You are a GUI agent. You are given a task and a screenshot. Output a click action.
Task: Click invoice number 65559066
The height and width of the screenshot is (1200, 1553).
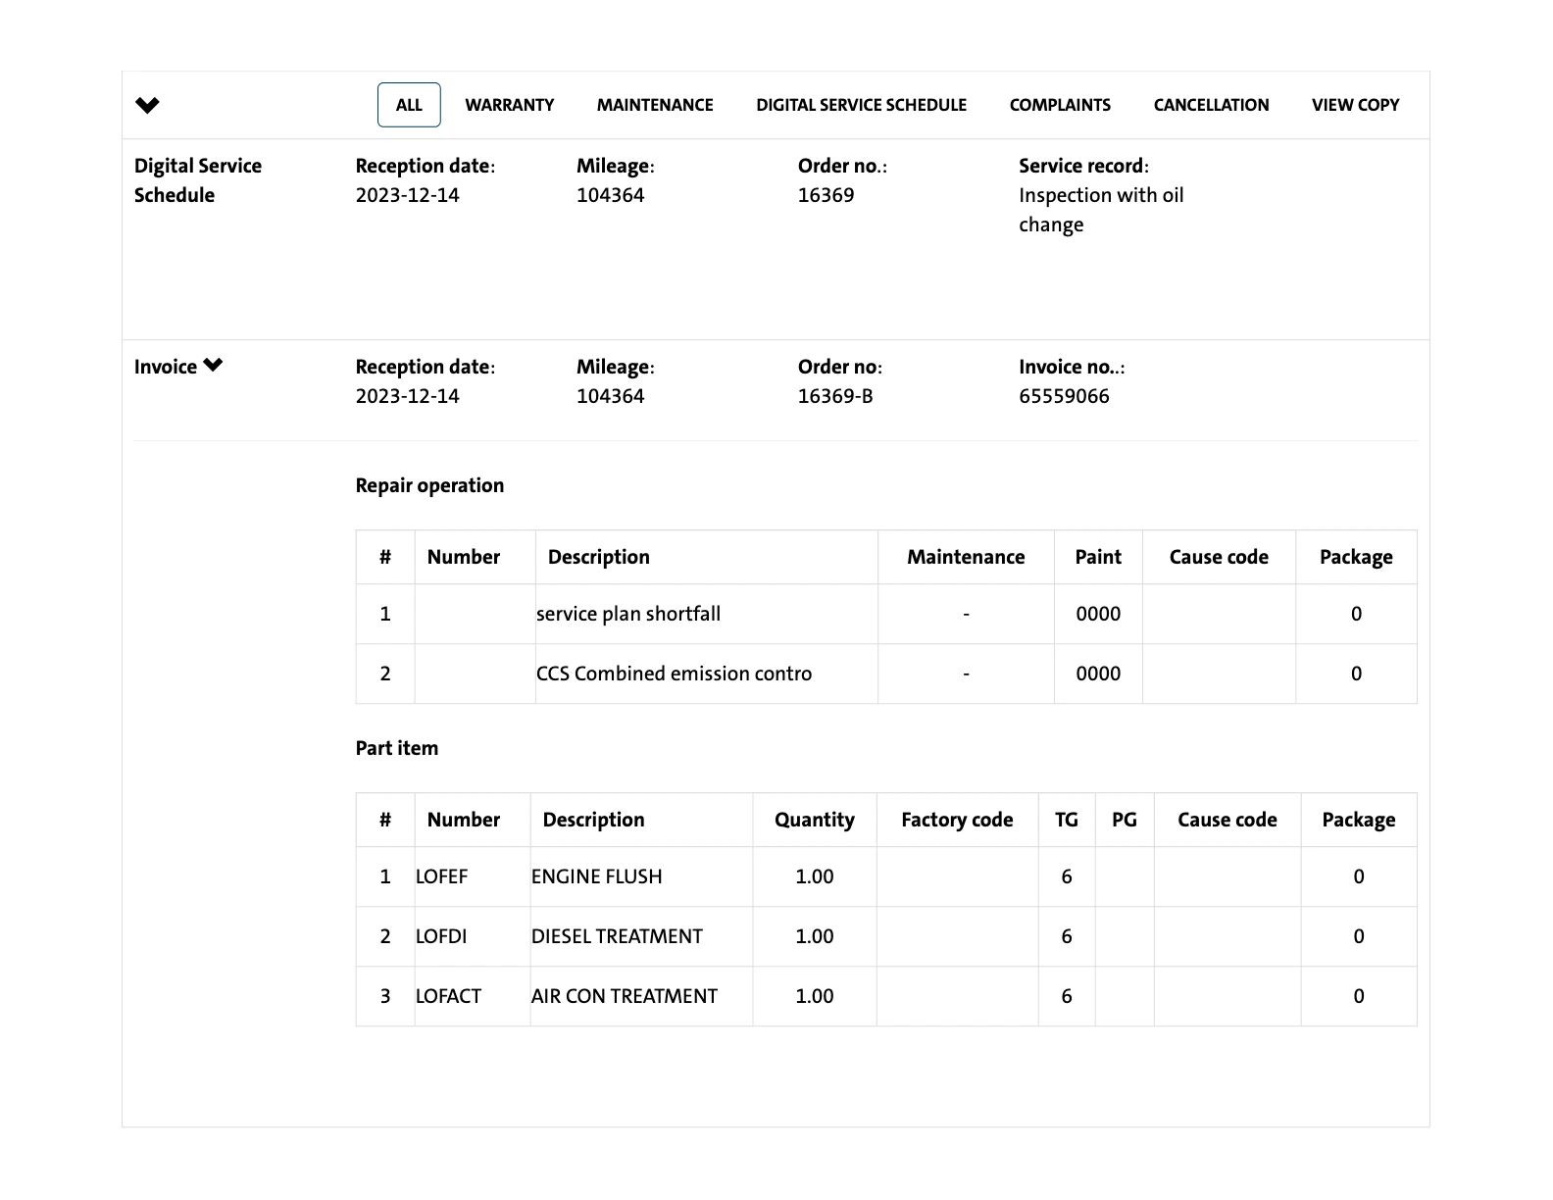click(x=1064, y=396)
